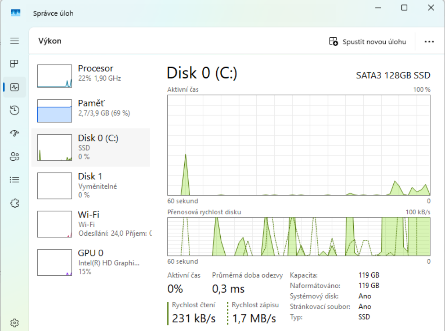The width and height of the screenshot is (445, 331).
Task: Click the Přenosová rychlost disku graph
Action: (299, 236)
